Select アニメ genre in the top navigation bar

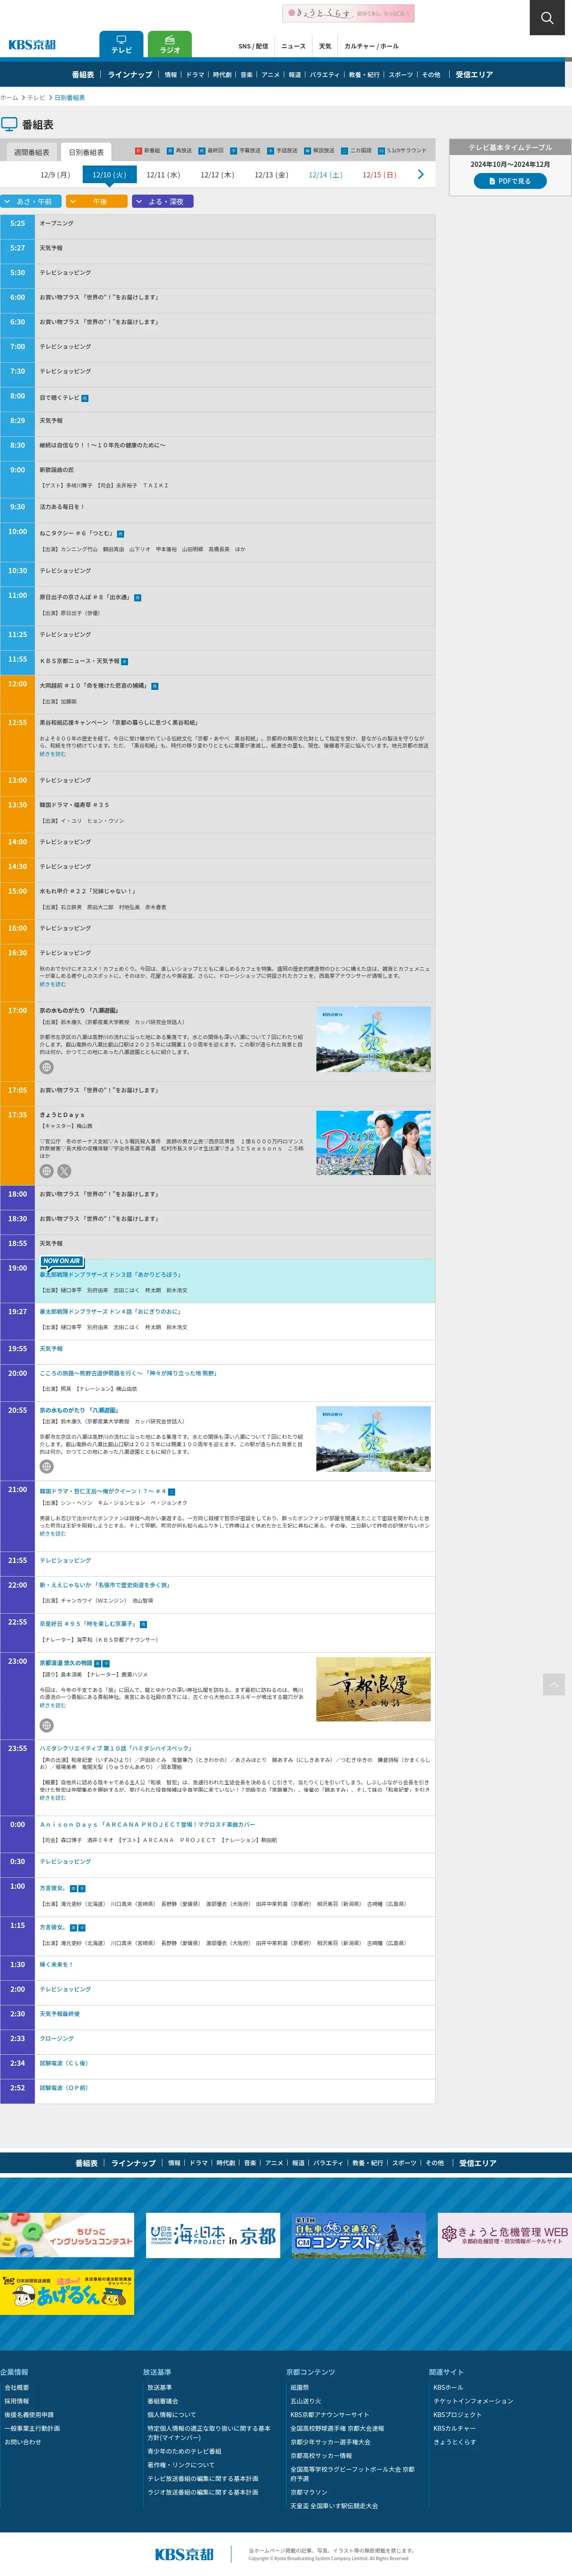271,75
